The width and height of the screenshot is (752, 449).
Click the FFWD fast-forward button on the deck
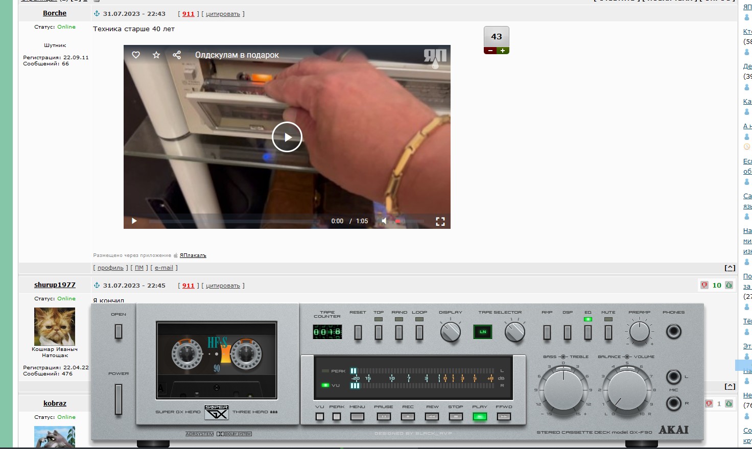pos(504,417)
